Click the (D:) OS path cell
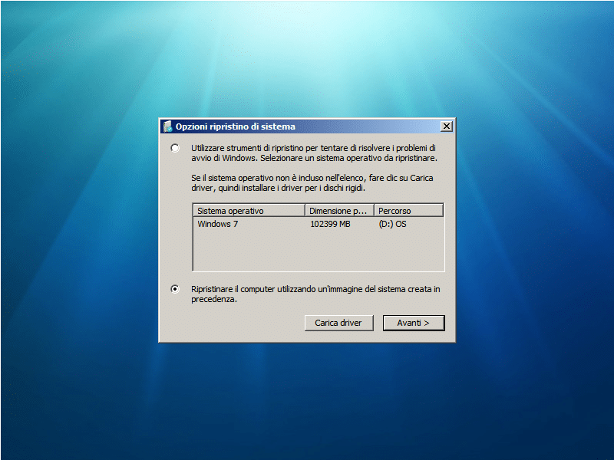 (392, 224)
